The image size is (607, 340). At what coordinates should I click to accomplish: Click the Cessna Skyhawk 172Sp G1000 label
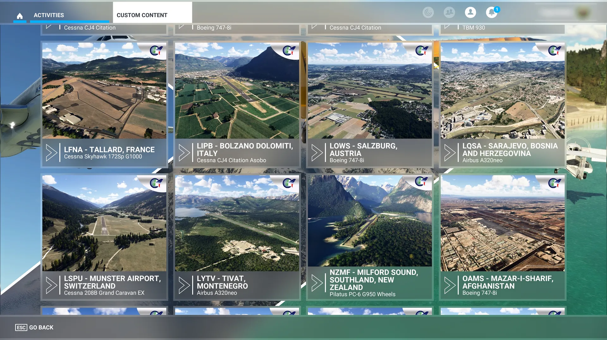(x=103, y=157)
